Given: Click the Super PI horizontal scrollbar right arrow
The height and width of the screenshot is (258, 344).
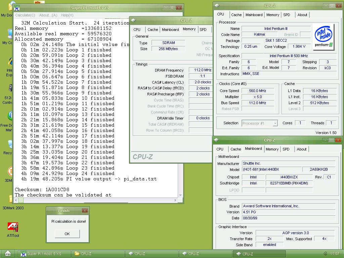Looking at the screenshot, I should click(x=175, y=200).
